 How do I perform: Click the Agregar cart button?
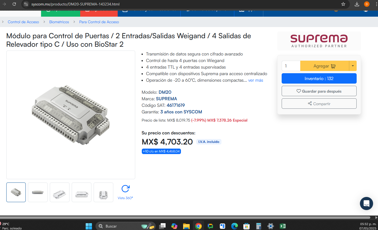(325, 66)
